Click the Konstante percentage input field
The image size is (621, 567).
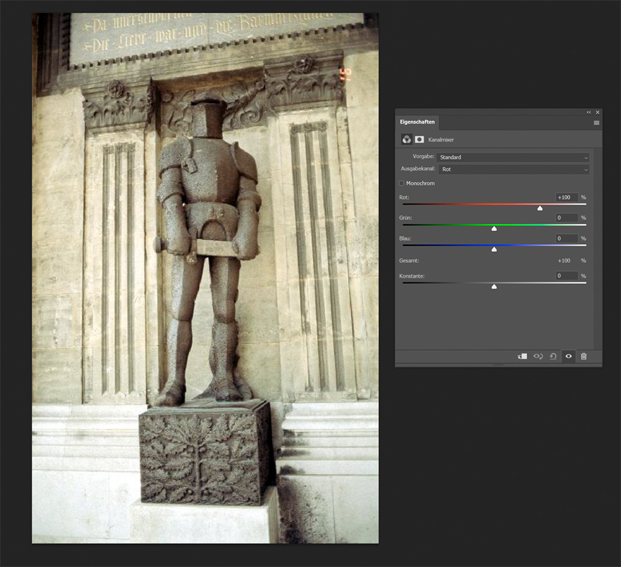[x=567, y=276]
